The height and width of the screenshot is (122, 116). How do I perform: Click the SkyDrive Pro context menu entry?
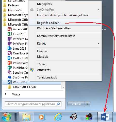65,10
